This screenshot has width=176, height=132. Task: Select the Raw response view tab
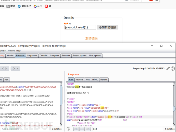tap(71, 79)
